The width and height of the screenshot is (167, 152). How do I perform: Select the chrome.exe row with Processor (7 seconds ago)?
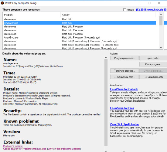pos(80,41)
